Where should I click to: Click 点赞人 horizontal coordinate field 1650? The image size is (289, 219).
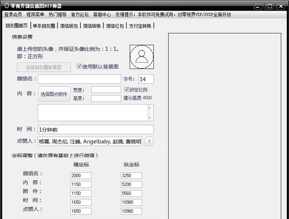coord(81,211)
